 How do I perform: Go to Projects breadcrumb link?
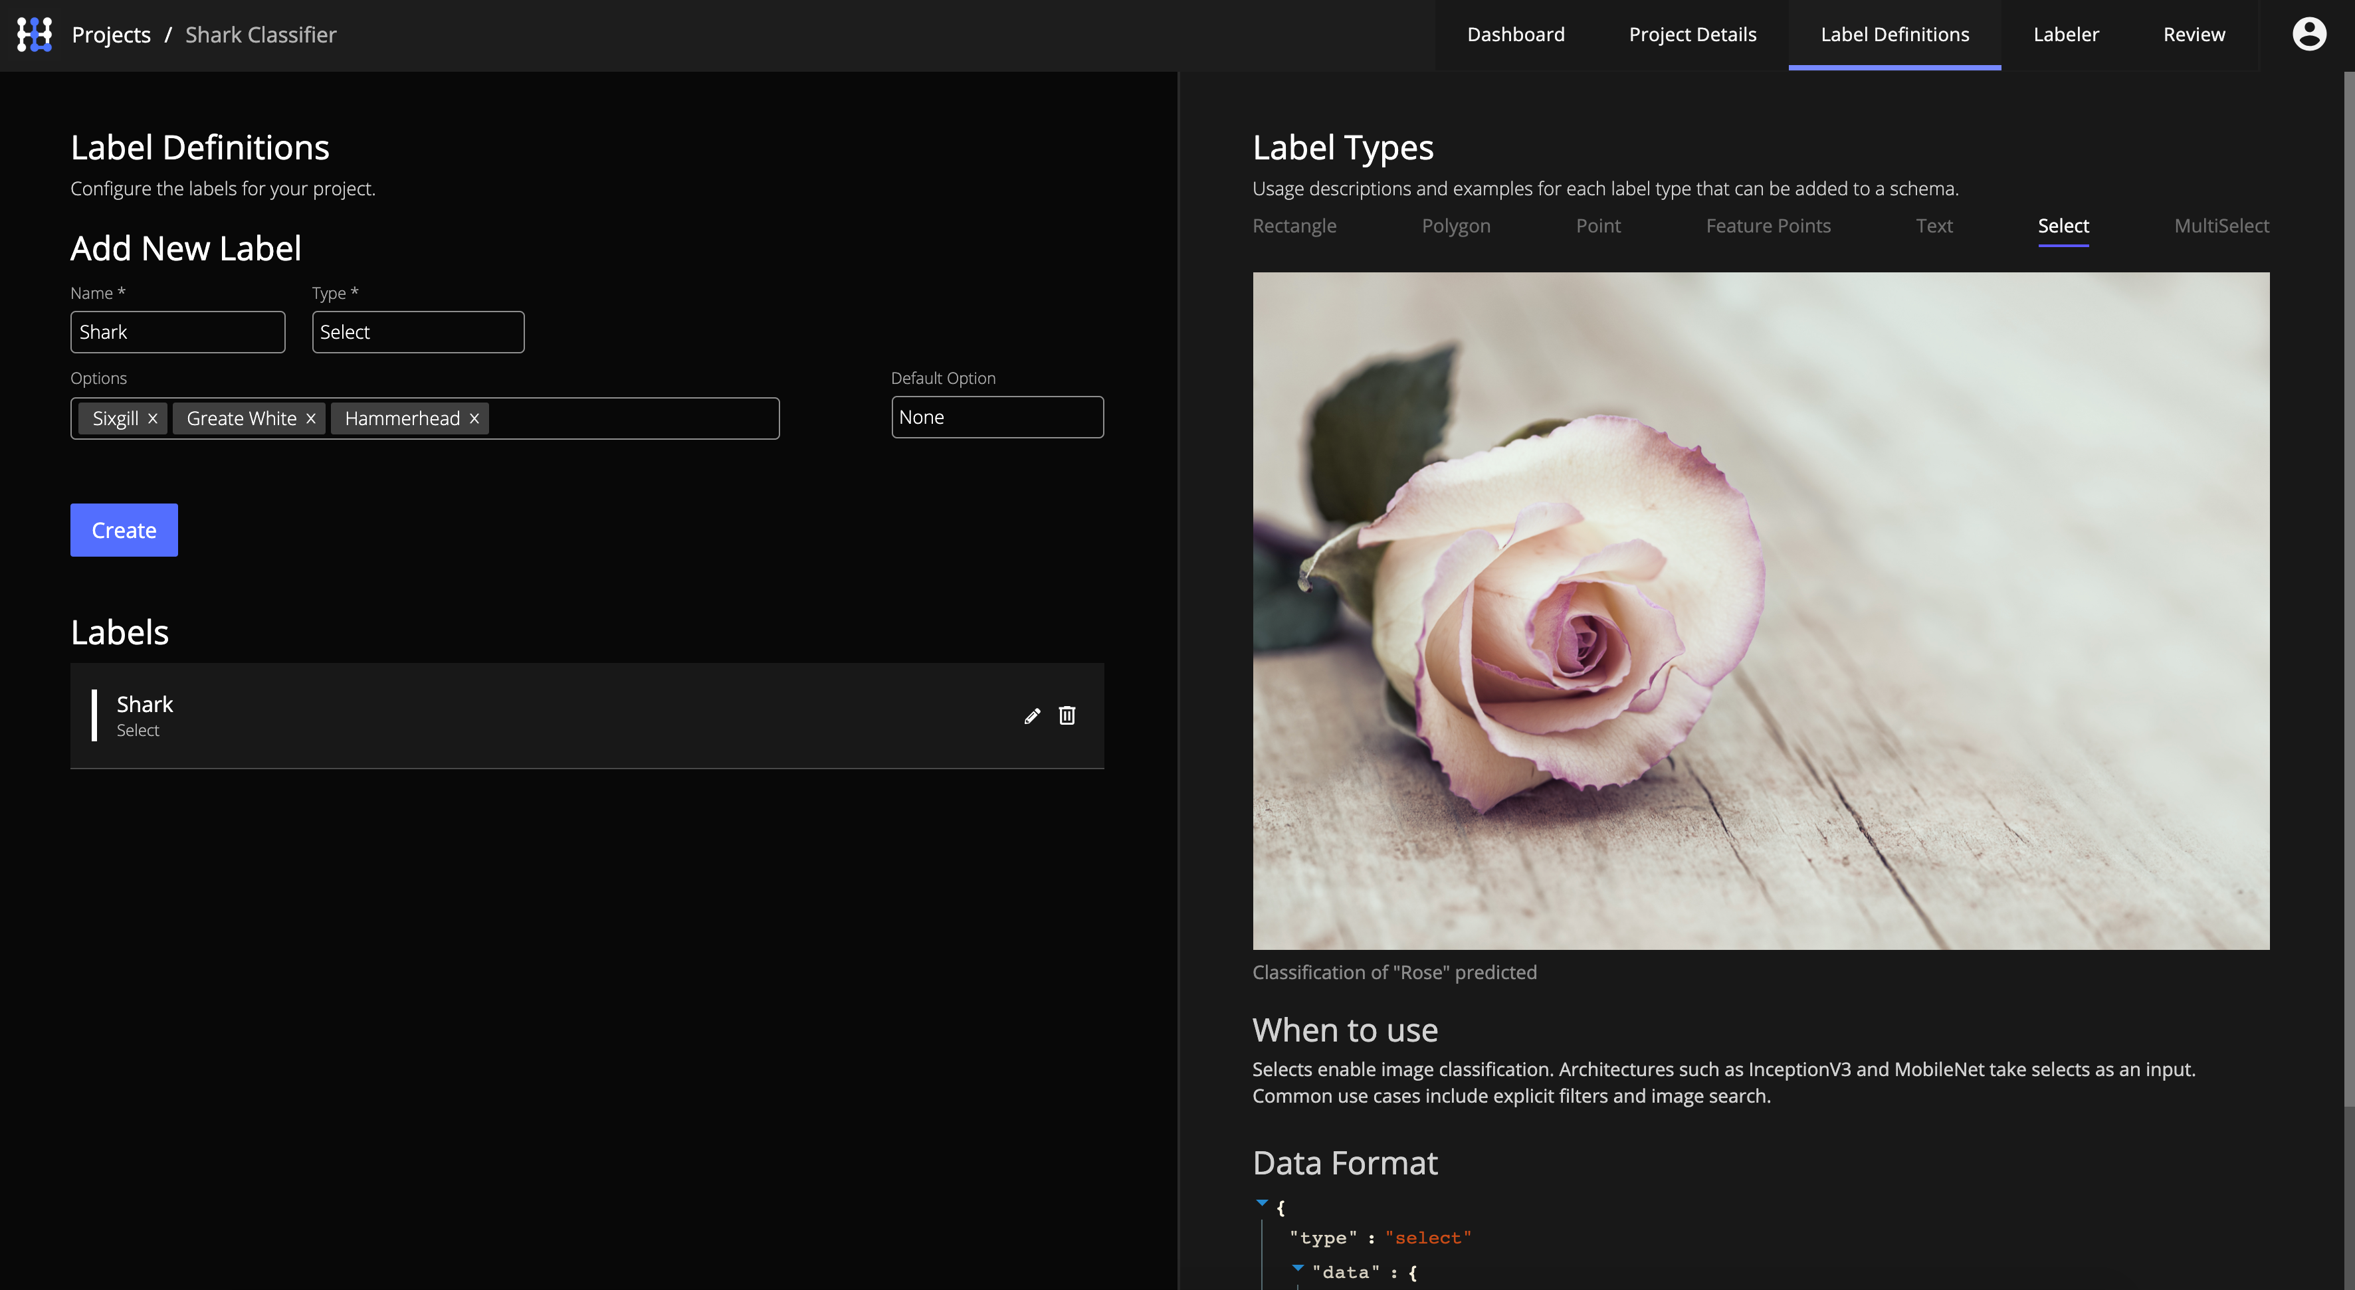click(x=110, y=35)
